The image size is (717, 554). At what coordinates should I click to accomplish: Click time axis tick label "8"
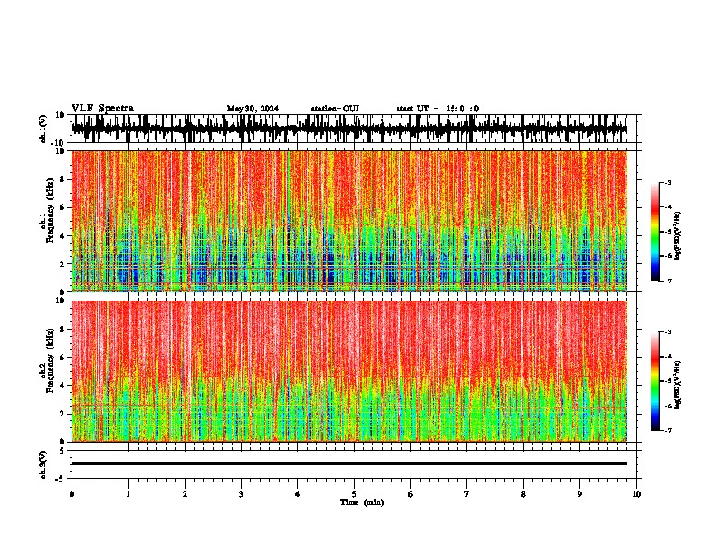click(x=523, y=494)
